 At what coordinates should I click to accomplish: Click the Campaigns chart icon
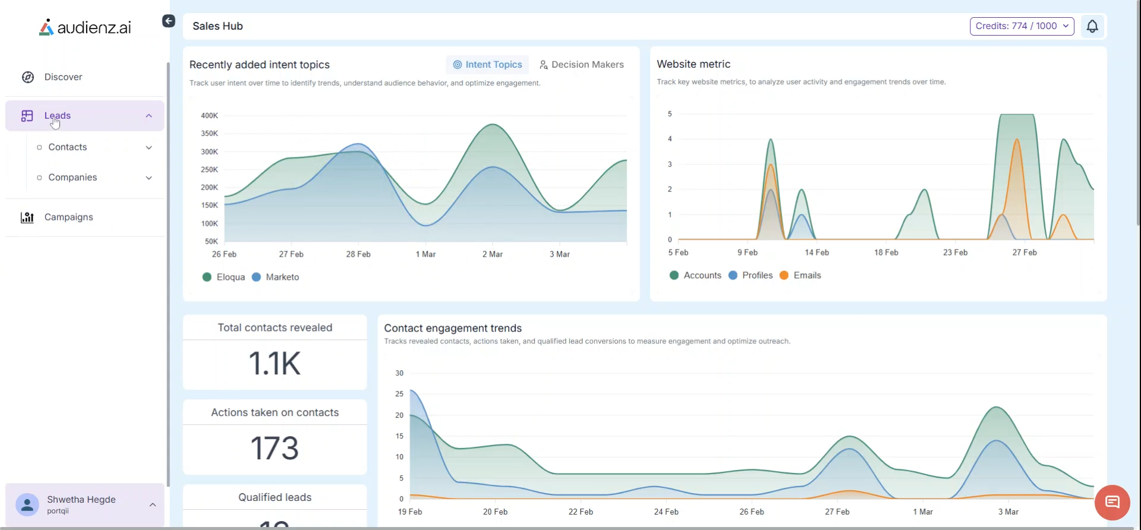pyautogui.click(x=27, y=217)
